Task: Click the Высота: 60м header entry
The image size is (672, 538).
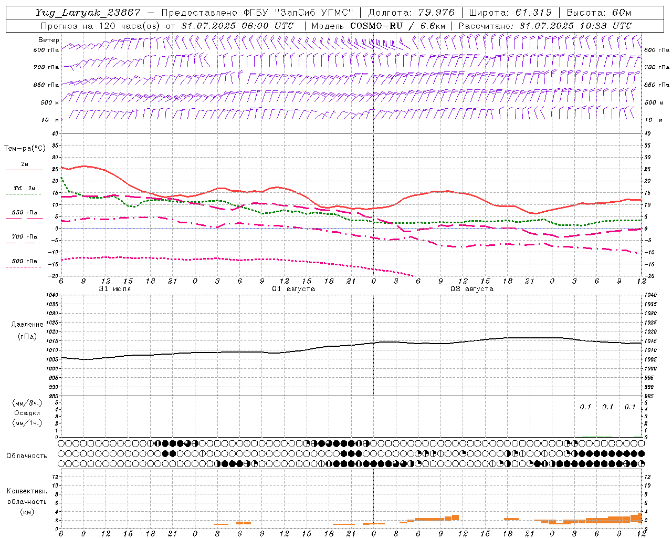Action: [x=599, y=13]
